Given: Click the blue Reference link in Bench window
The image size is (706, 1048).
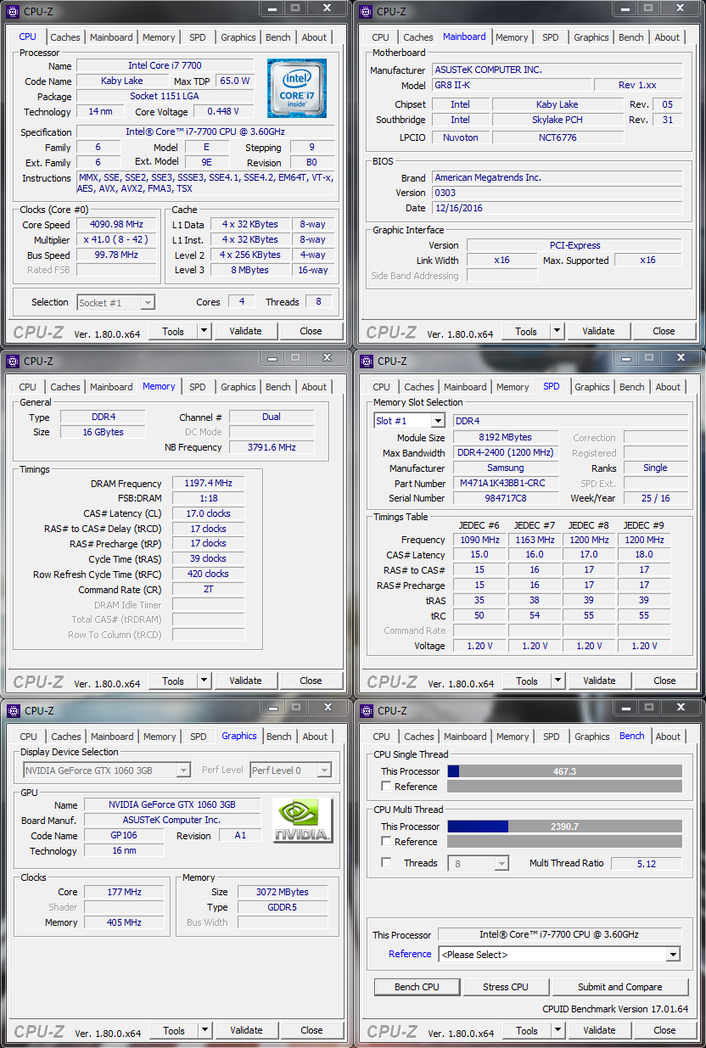Looking at the screenshot, I should pos(410,954).
